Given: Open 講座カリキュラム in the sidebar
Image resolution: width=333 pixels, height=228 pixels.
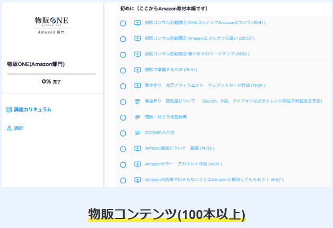Looking at the screenshot, I should [32, 109].
